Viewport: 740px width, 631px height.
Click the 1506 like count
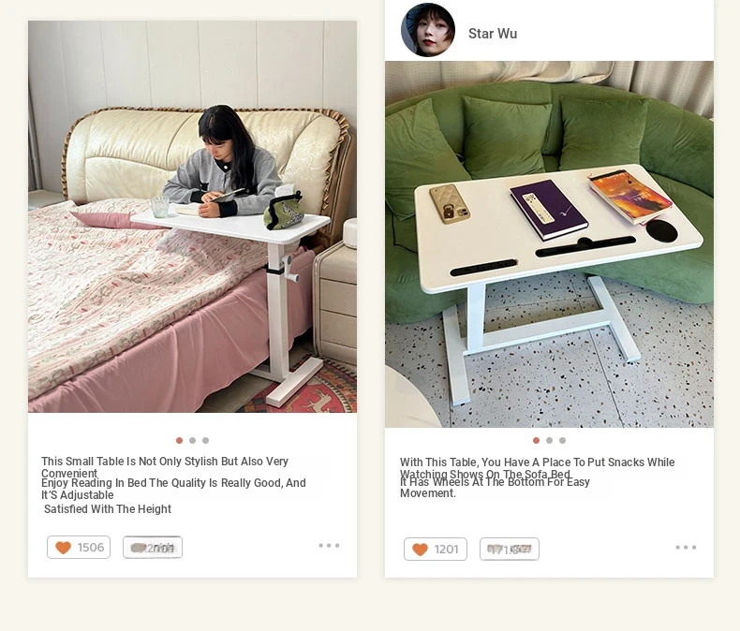(91, 548)
